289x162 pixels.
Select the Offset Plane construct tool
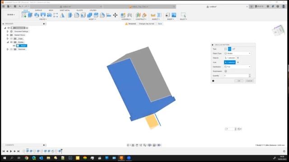coord(138,15)
